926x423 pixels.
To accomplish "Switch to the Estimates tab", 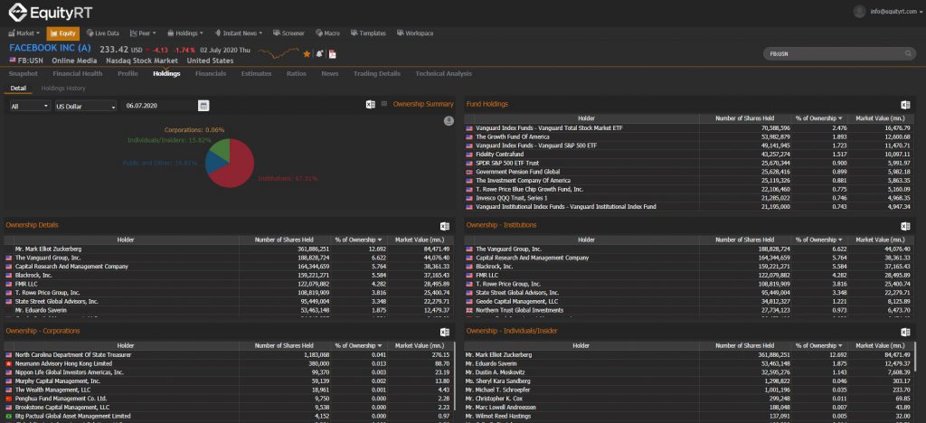I will coord(256,74).
